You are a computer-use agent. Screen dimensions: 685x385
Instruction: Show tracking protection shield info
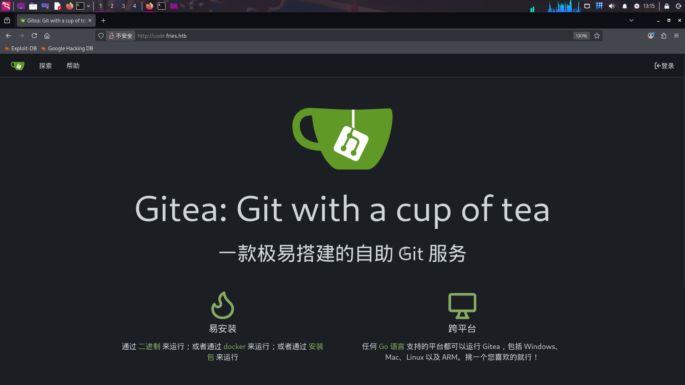pyautogui.click(x=101, y=36)
